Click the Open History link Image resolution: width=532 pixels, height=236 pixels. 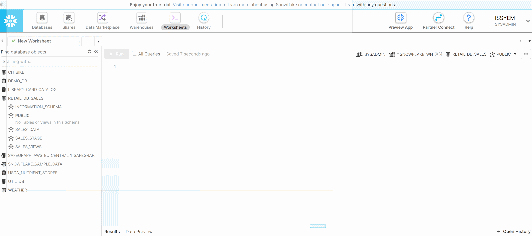click(517, 232)
